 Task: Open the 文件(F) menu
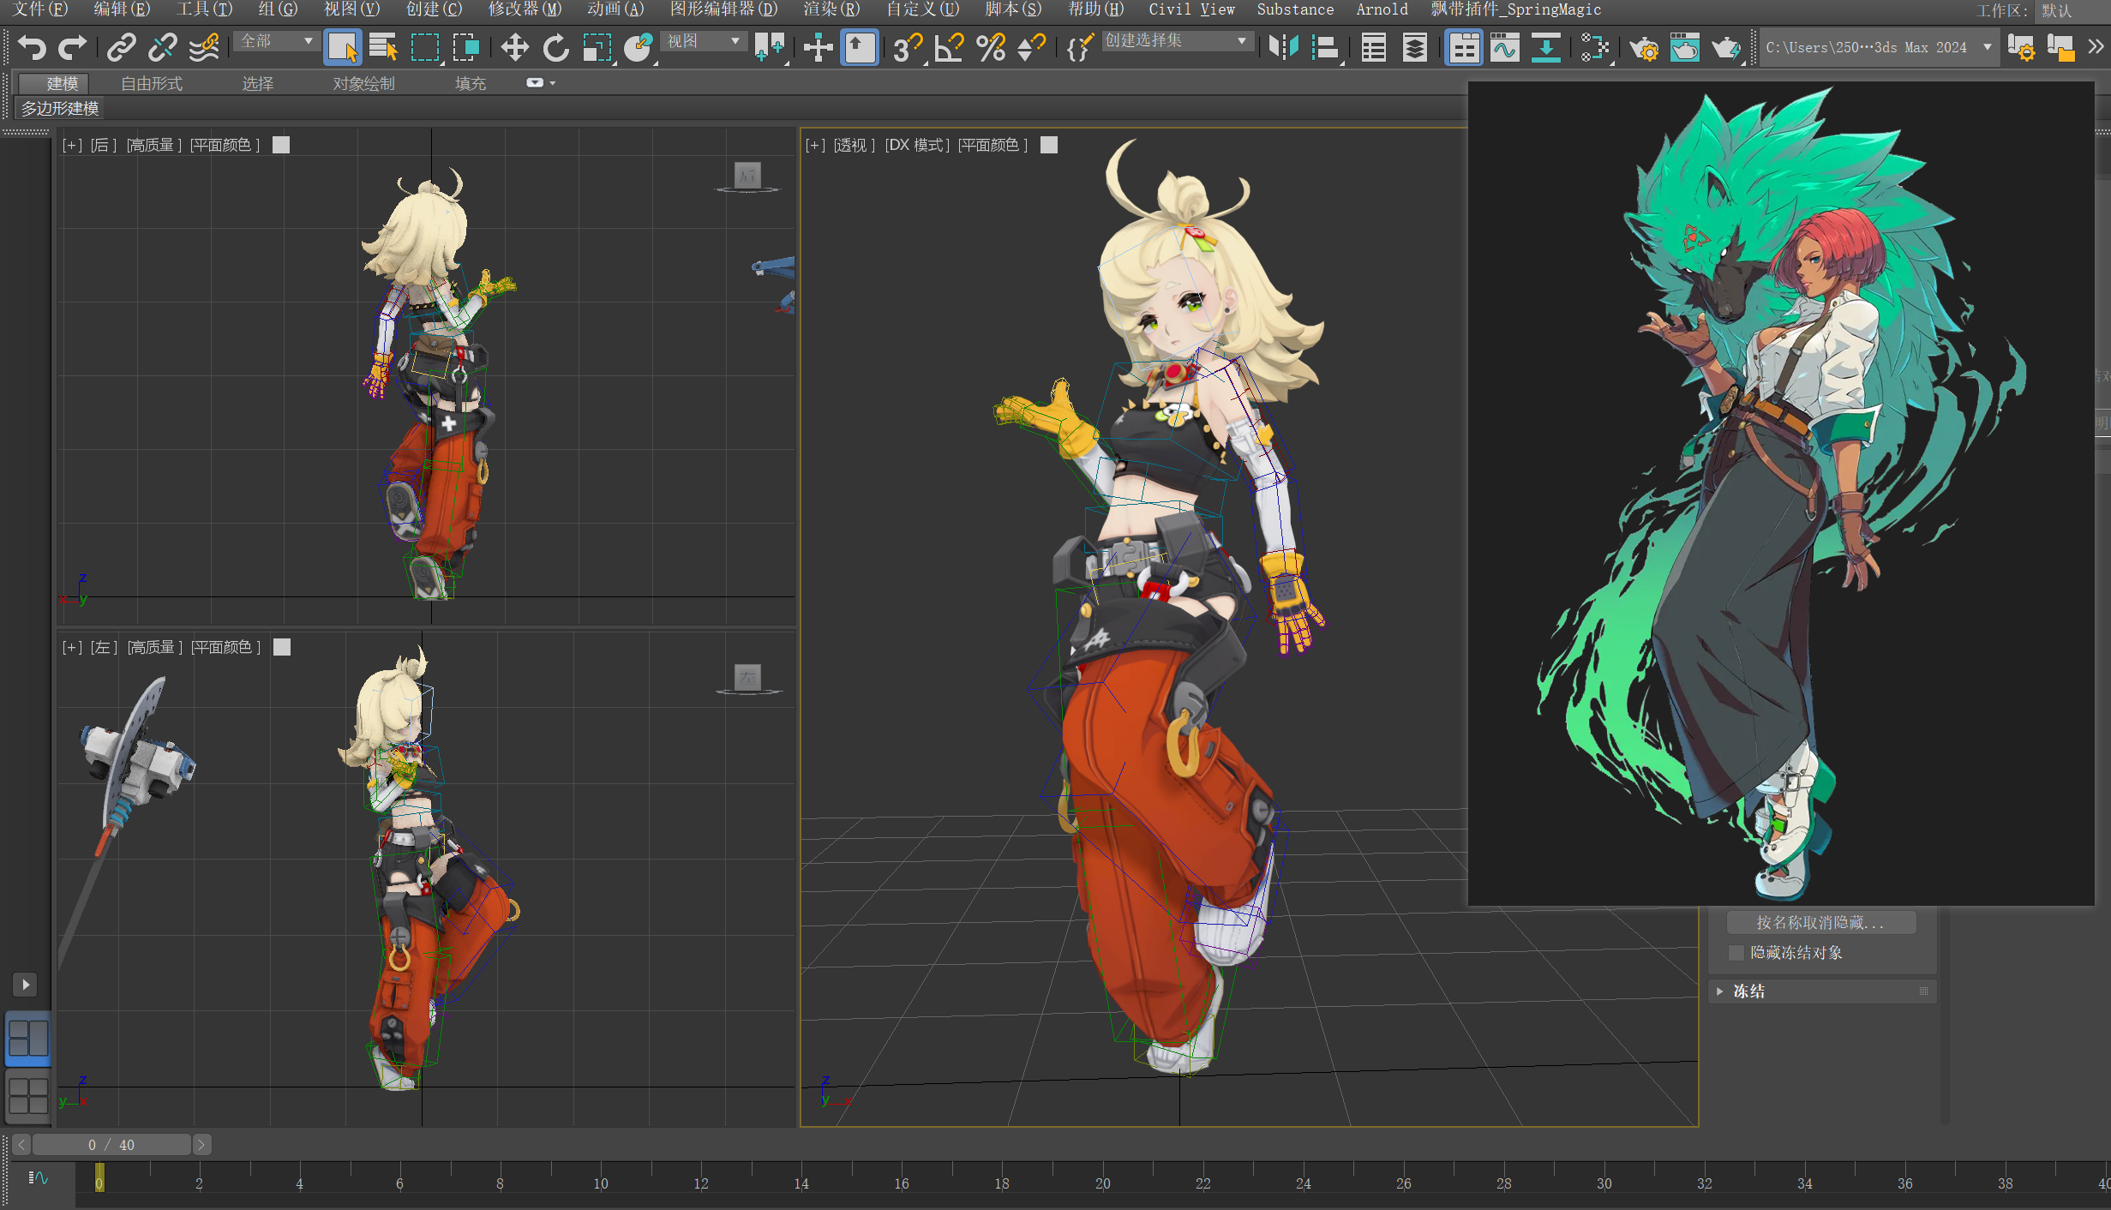click(x=39, y=9)
